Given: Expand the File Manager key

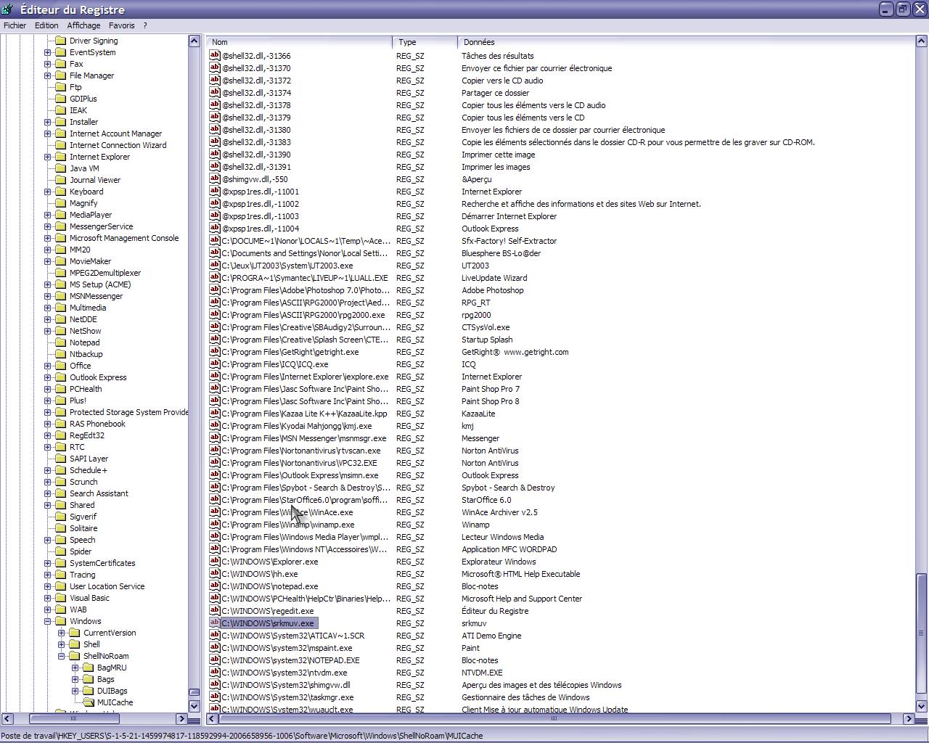Looking at the screenshot, I should click(48, 75).
